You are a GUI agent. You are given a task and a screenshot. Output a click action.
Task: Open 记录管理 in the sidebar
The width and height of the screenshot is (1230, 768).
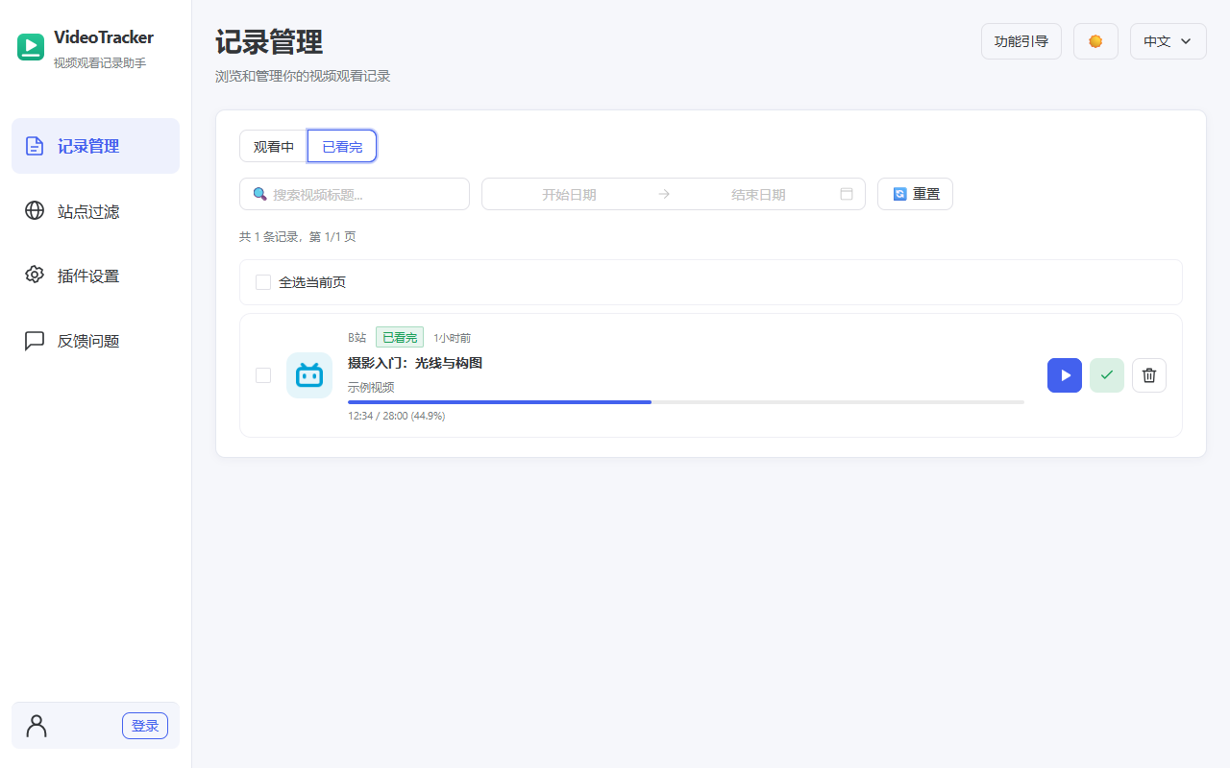click(95, 146)
